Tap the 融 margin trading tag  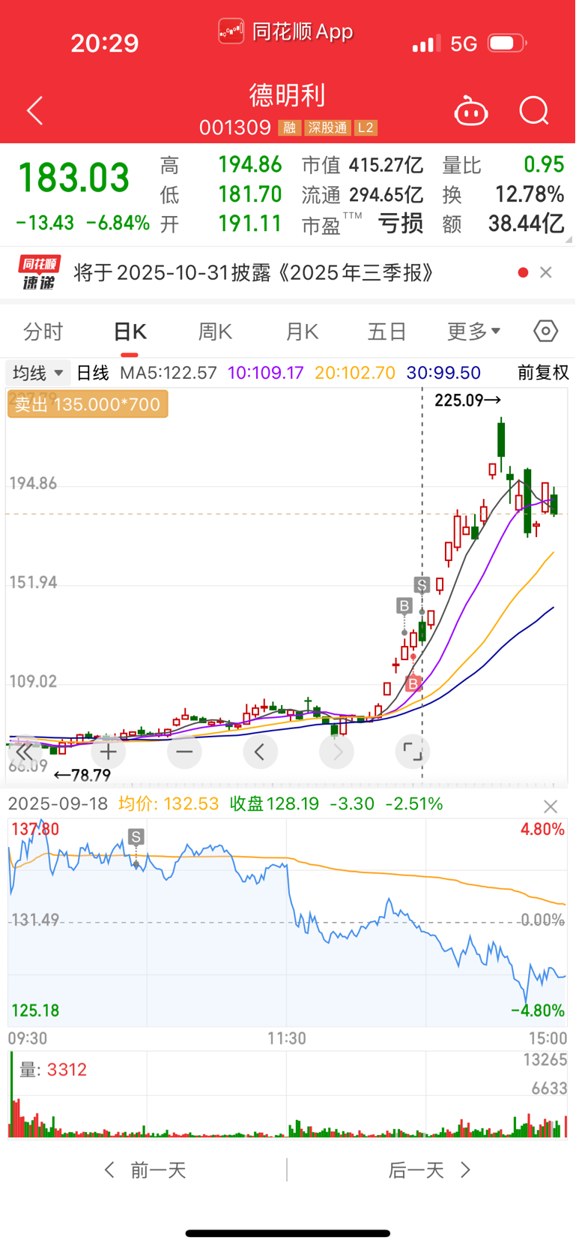click(290, 128)
